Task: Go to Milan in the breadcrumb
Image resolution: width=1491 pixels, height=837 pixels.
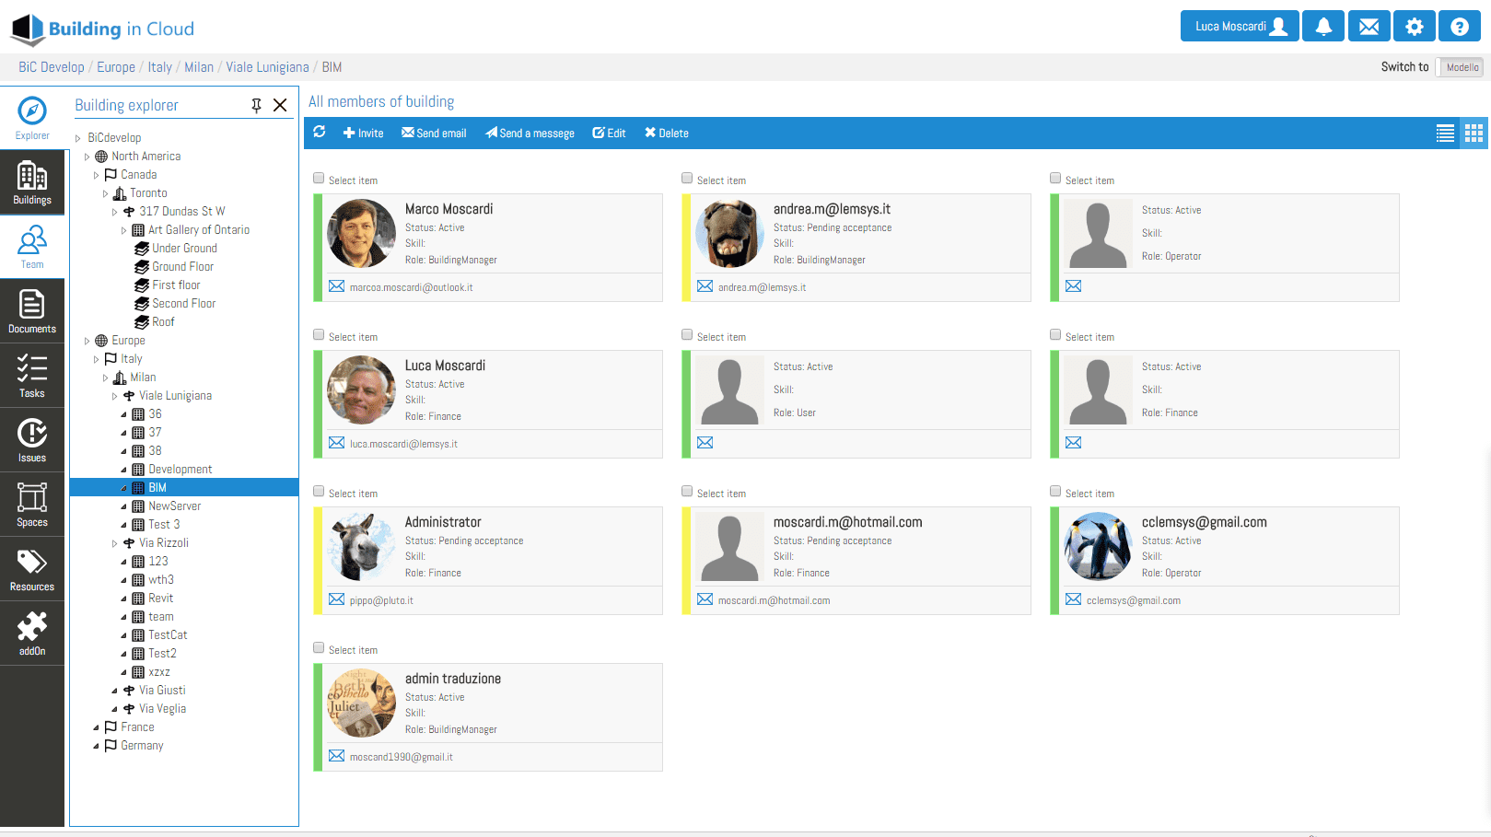Action: [x=198, y=67]
